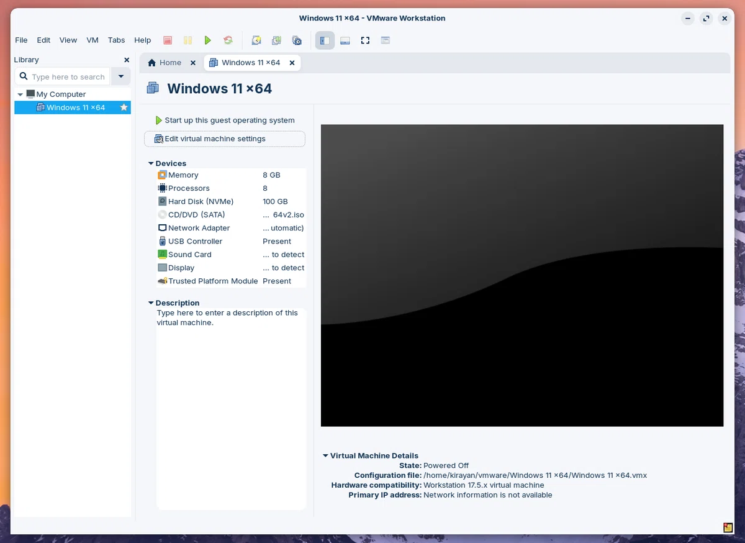The height and width of the screenshot is (543, 745).
Task: Open the library search filter dropdown
Action: point(121,77)
